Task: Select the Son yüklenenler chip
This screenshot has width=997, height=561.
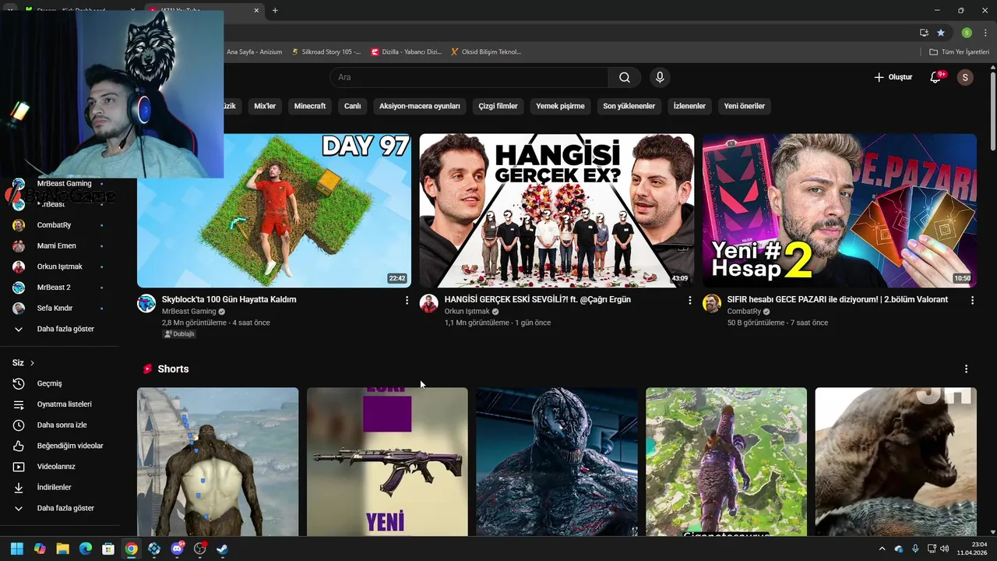Action: tap(629, 106)
